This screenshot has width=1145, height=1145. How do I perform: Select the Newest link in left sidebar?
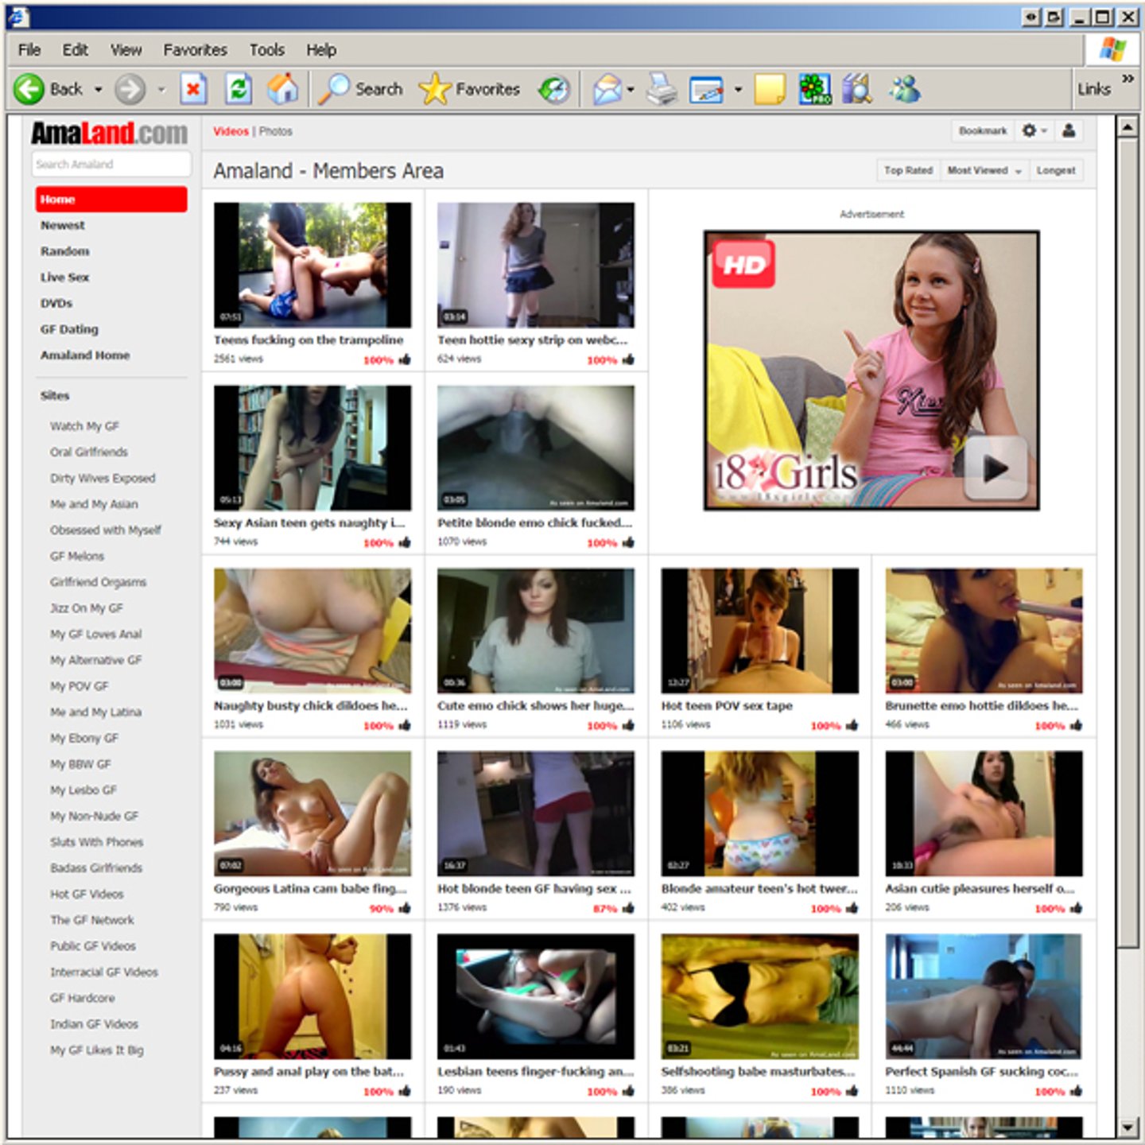63,225
